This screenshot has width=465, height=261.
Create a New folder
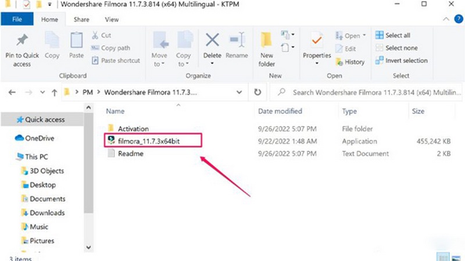266,49
